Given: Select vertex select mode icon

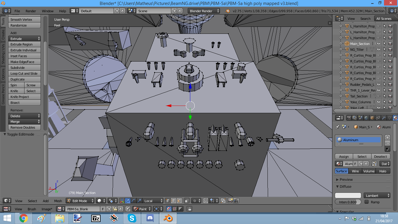Looking at the screenshot, I should (168, 201).
